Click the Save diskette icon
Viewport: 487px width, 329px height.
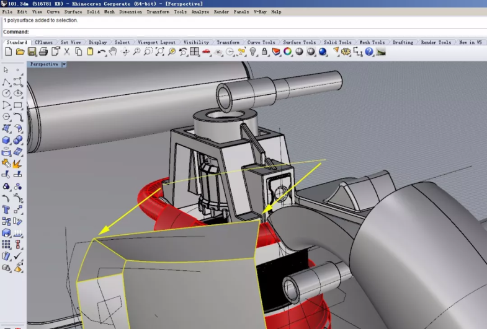click(32, 52)
